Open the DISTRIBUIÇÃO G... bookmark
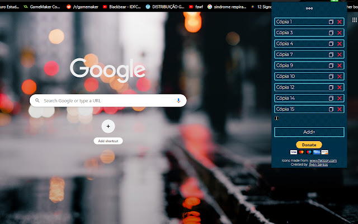Viewport: 358px width, 224px height. click(x=165, y=7)
